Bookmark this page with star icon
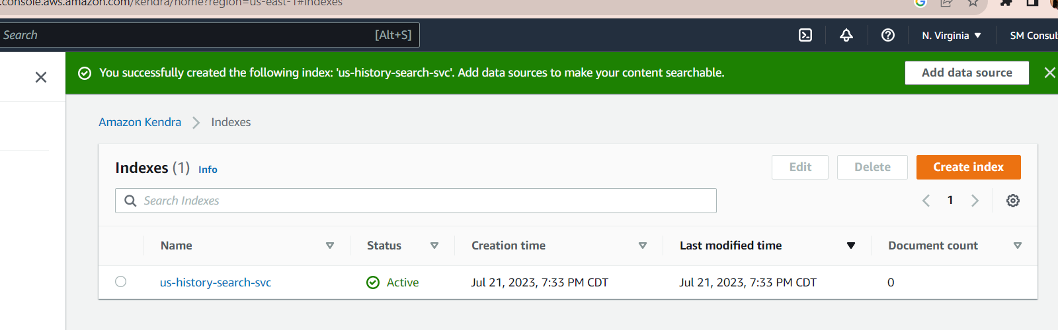 tap(973, 3)
